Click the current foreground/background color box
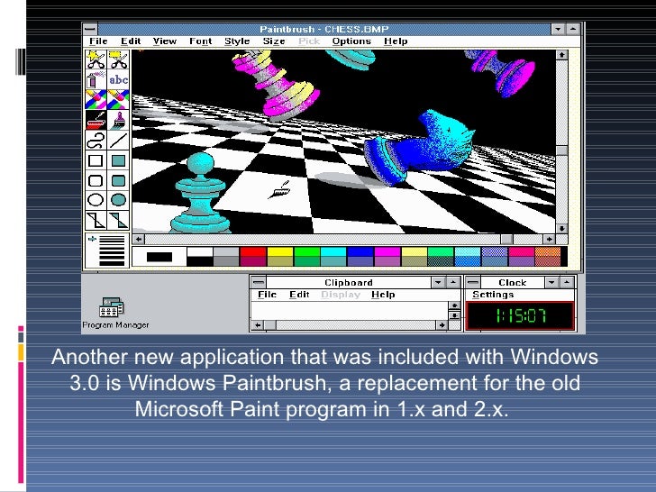Viewport: 656px width, 492px height. pyautogui.click(x=159, y=257)
